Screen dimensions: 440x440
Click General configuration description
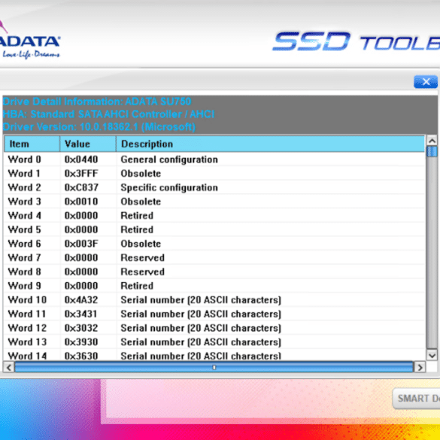click(x=169, y=159)
